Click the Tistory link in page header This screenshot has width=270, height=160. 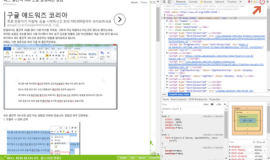pyautogui.click(x=144, y=3)
